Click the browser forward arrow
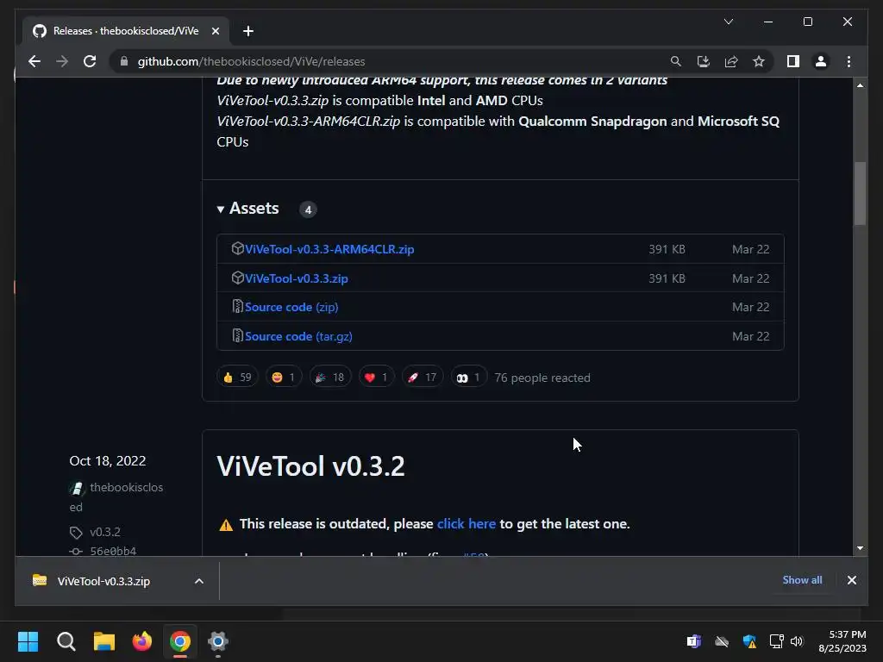Viewport: 883px width, 662px height. click(62, 61)
